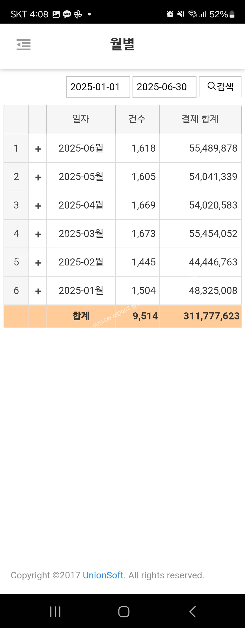Sort by the 결제 합계 column header
This screenshot has width=245, height=628.
tap(200, 119)
